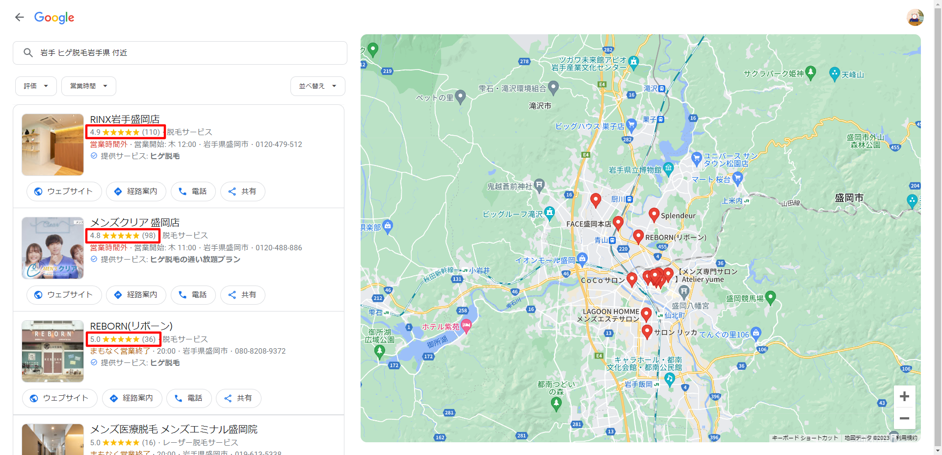
Task: Select the サロン リッカ map pin
Action: 647,332
